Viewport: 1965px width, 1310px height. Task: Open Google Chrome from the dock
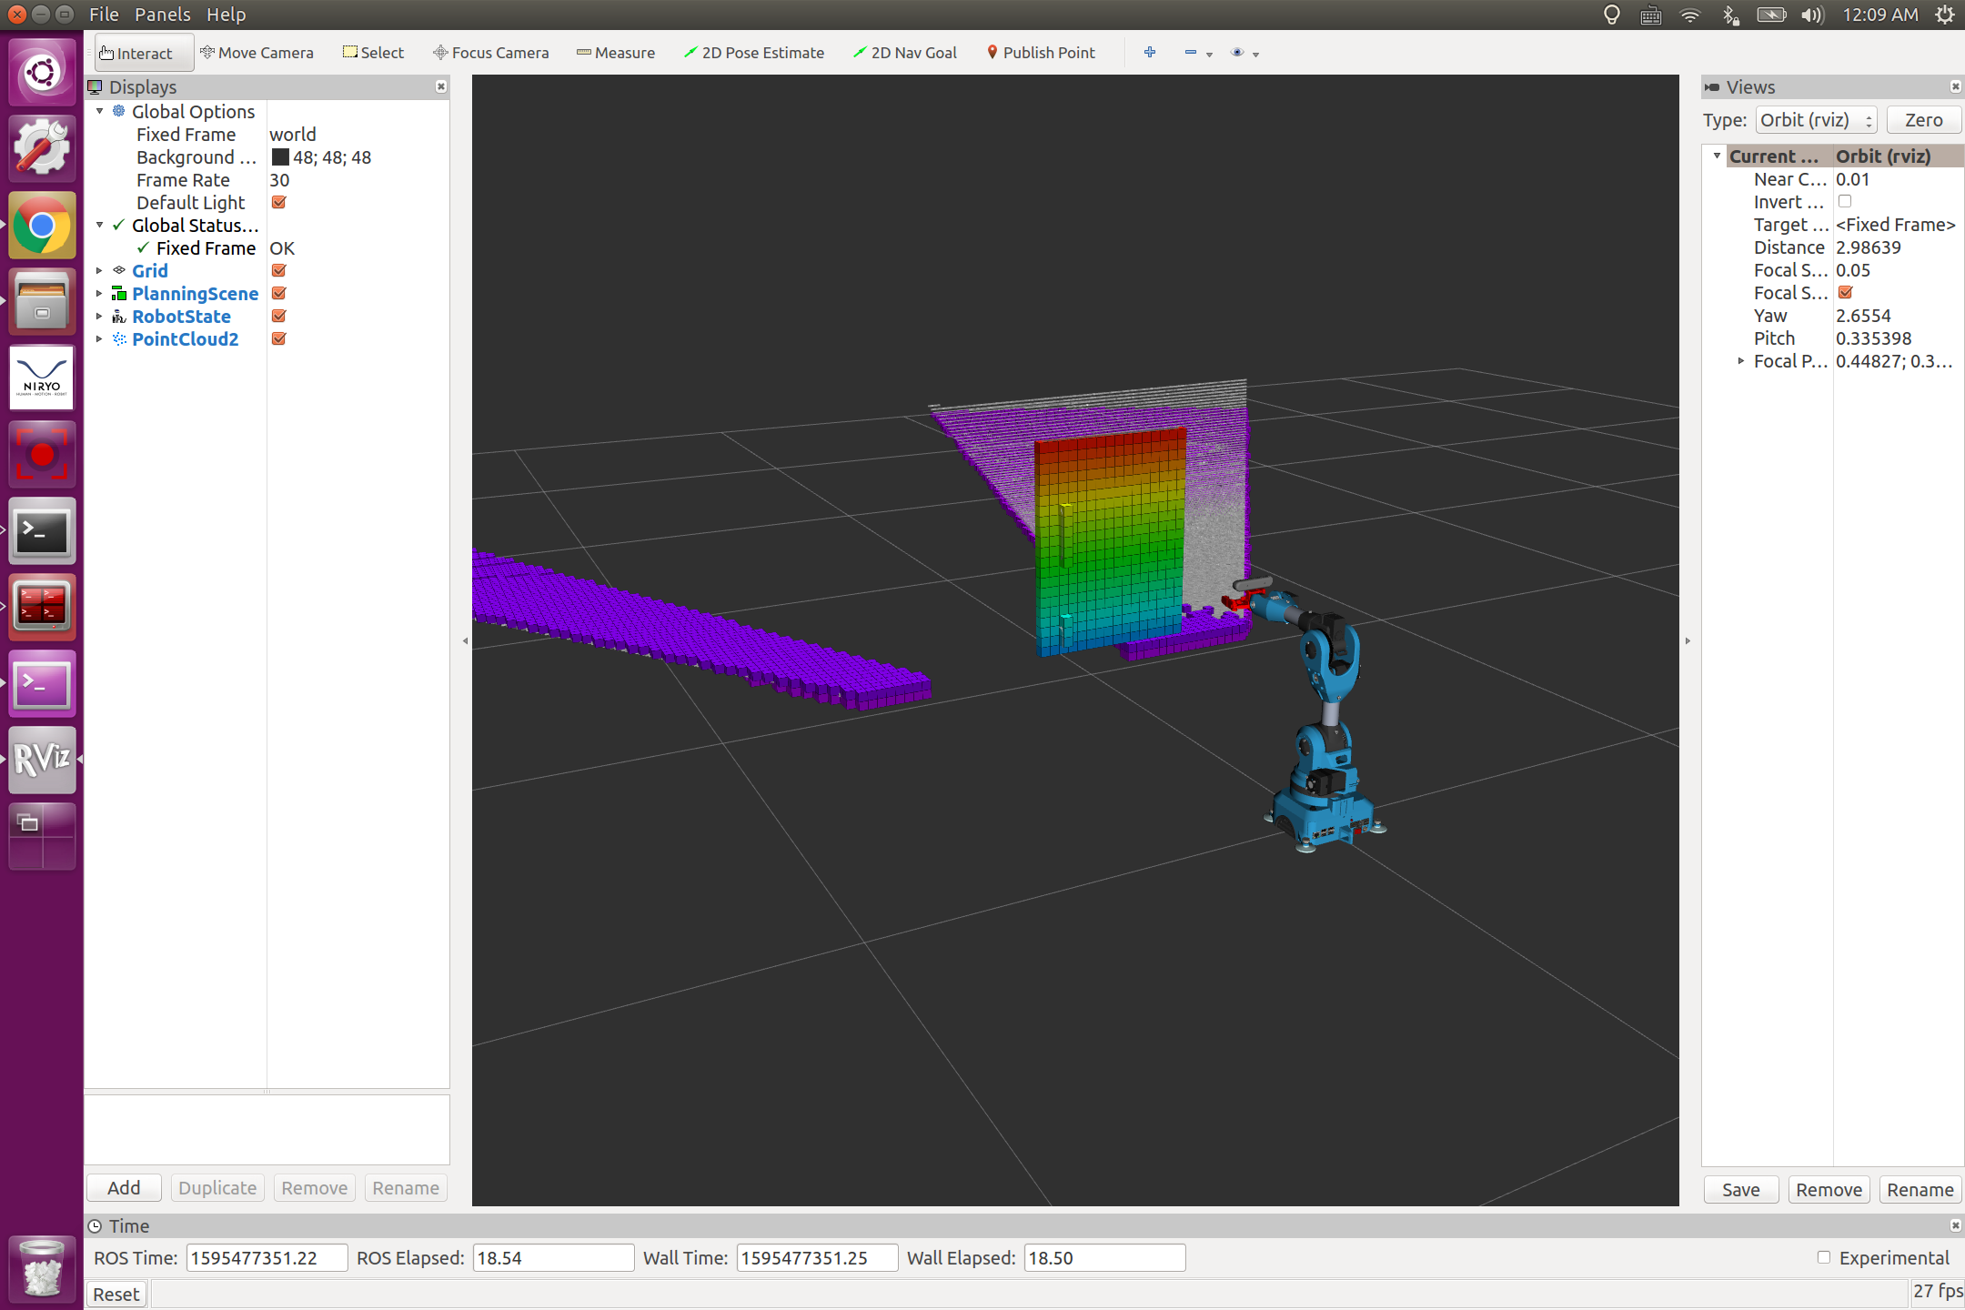42,225
